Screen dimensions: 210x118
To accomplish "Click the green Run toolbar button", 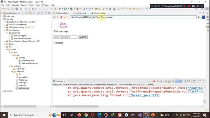I will [x=65, y=9].
